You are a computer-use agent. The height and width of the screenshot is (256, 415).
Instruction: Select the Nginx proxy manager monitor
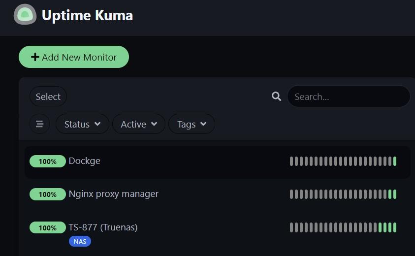(114, 194)
